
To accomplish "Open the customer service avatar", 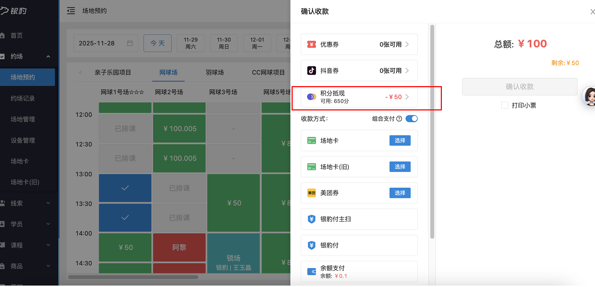I will pos(589,96).
